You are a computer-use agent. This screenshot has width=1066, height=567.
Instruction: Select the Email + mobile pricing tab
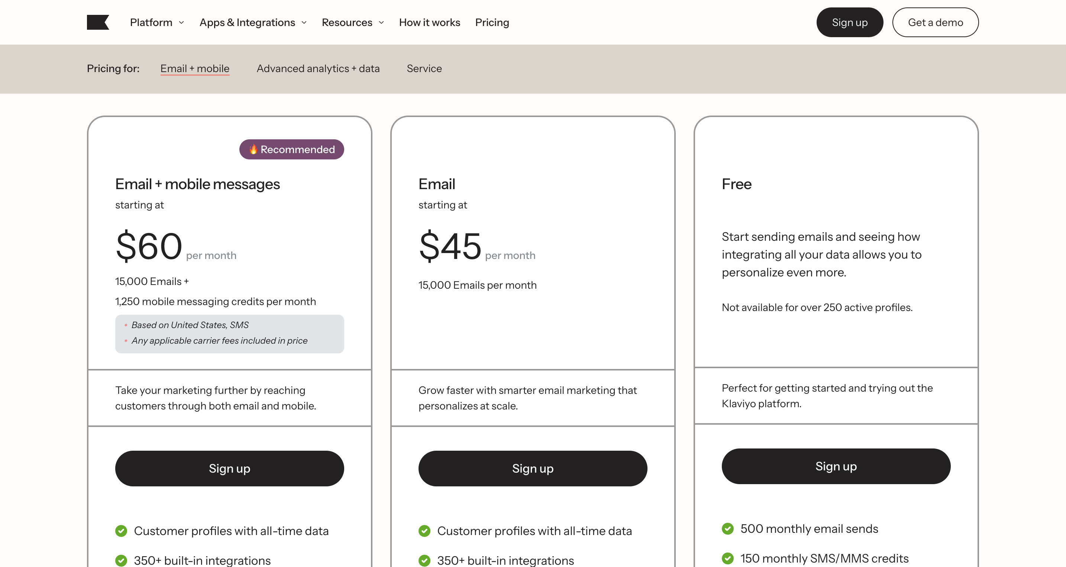pos(194,68)
